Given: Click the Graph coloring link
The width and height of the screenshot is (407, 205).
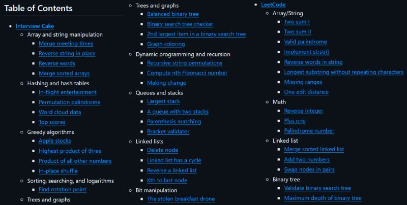Looking at the screenshot, I should (x=166, y=44).
